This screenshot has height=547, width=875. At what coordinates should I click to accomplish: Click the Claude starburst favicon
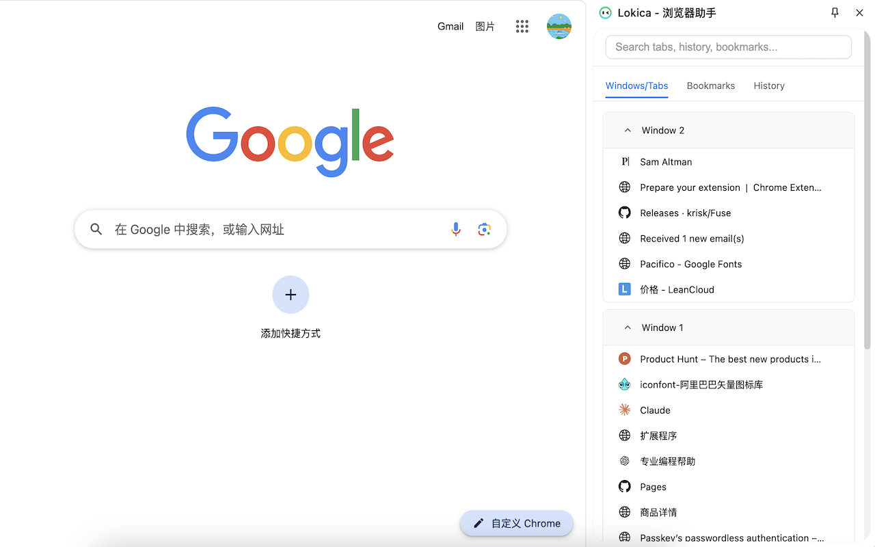(x=624, y=410)
